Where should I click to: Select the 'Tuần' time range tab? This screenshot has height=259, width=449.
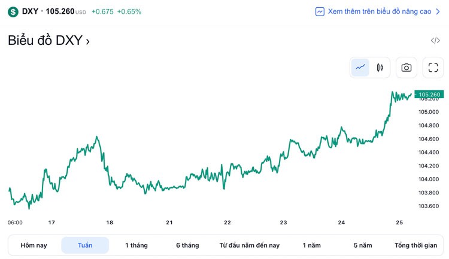click(85, 245)
